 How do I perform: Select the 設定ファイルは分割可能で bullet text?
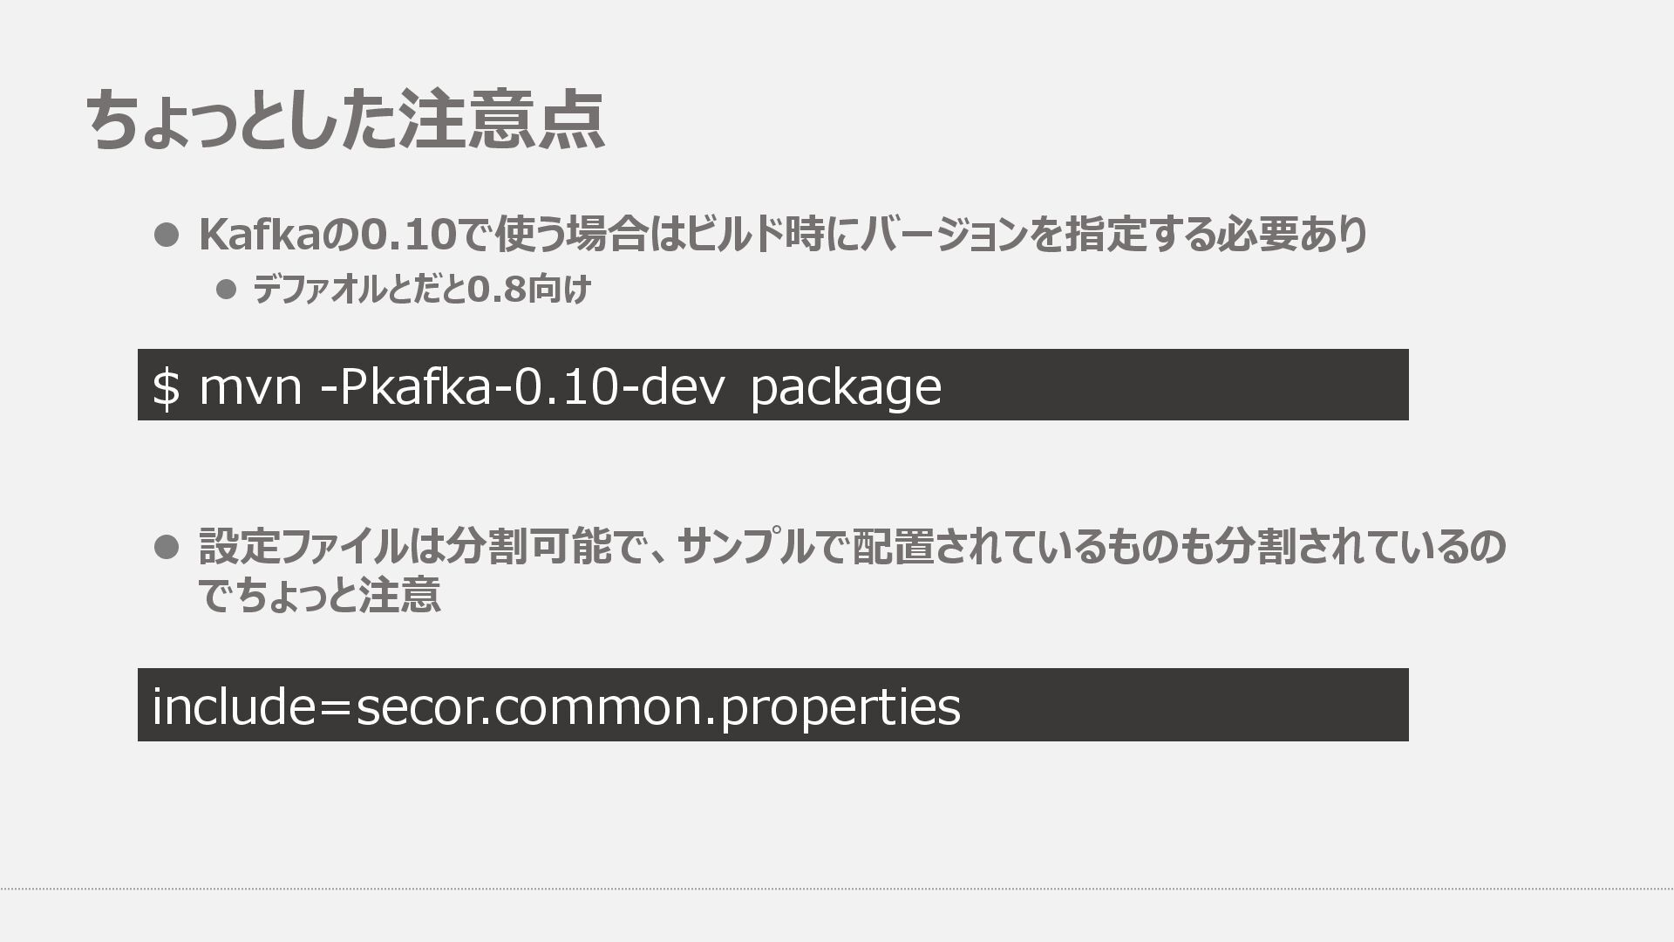pyautogui.click(x=853, y=570)
